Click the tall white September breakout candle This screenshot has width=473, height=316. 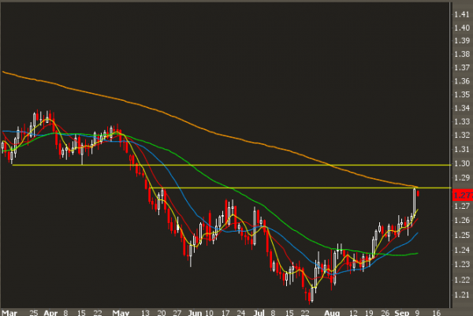click(x=414, y=201)
